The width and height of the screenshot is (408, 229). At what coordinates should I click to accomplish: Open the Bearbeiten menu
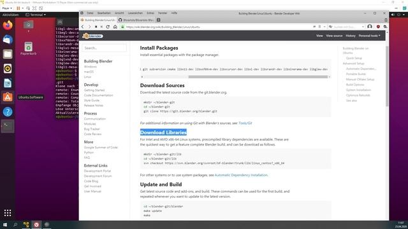tap(104, 13)
